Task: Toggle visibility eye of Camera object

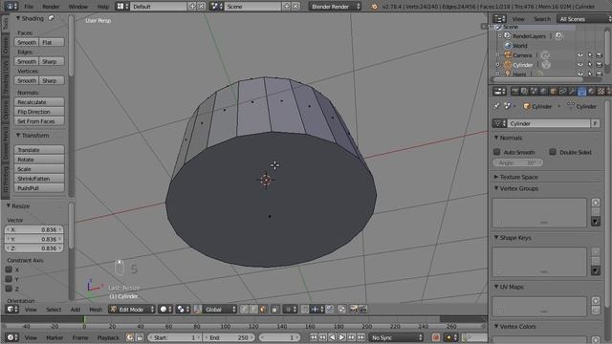Action: [x=580, y=55]
